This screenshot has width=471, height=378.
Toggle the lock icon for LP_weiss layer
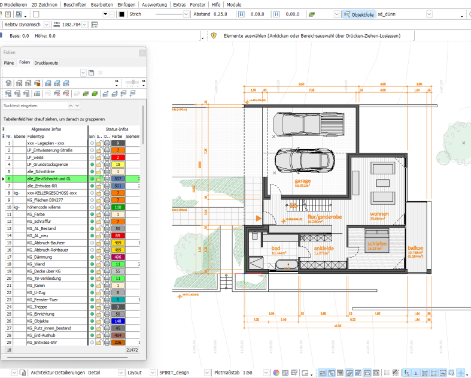click(99, 157)
